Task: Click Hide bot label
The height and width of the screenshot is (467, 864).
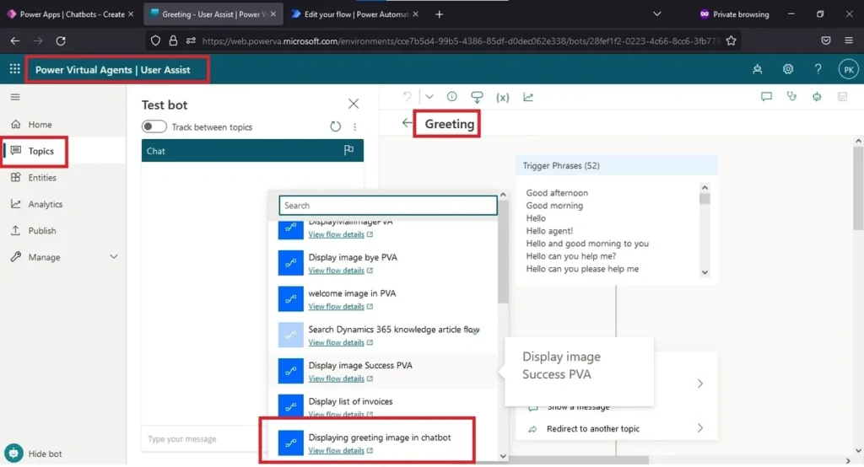Action: [x=46, y=454]
